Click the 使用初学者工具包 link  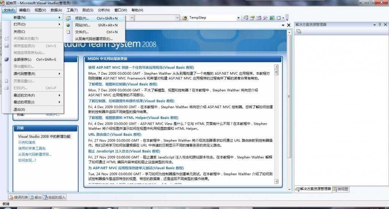[x=32, y=149]
